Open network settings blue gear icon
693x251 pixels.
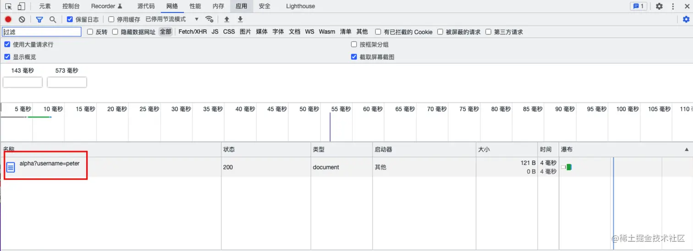click(686, 19)
